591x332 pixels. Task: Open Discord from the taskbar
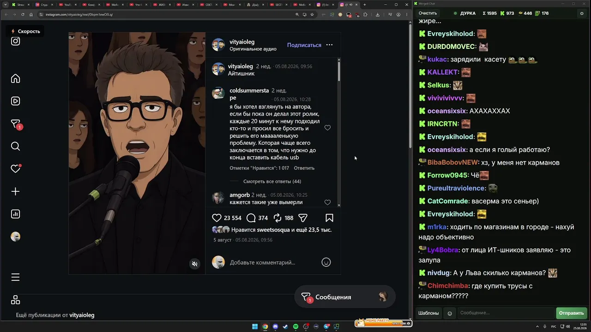[275, 327]
